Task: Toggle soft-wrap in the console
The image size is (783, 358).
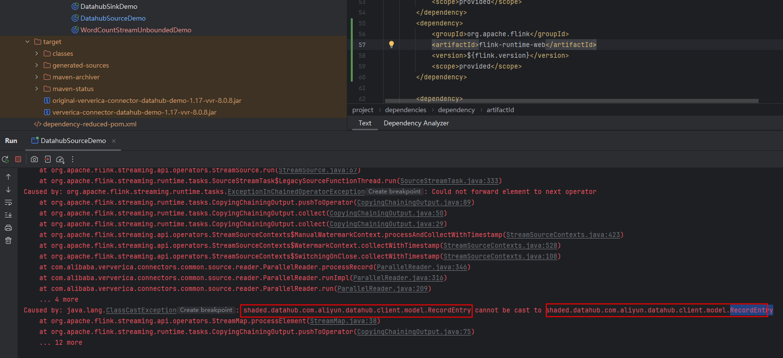Action: coord(8,202)
